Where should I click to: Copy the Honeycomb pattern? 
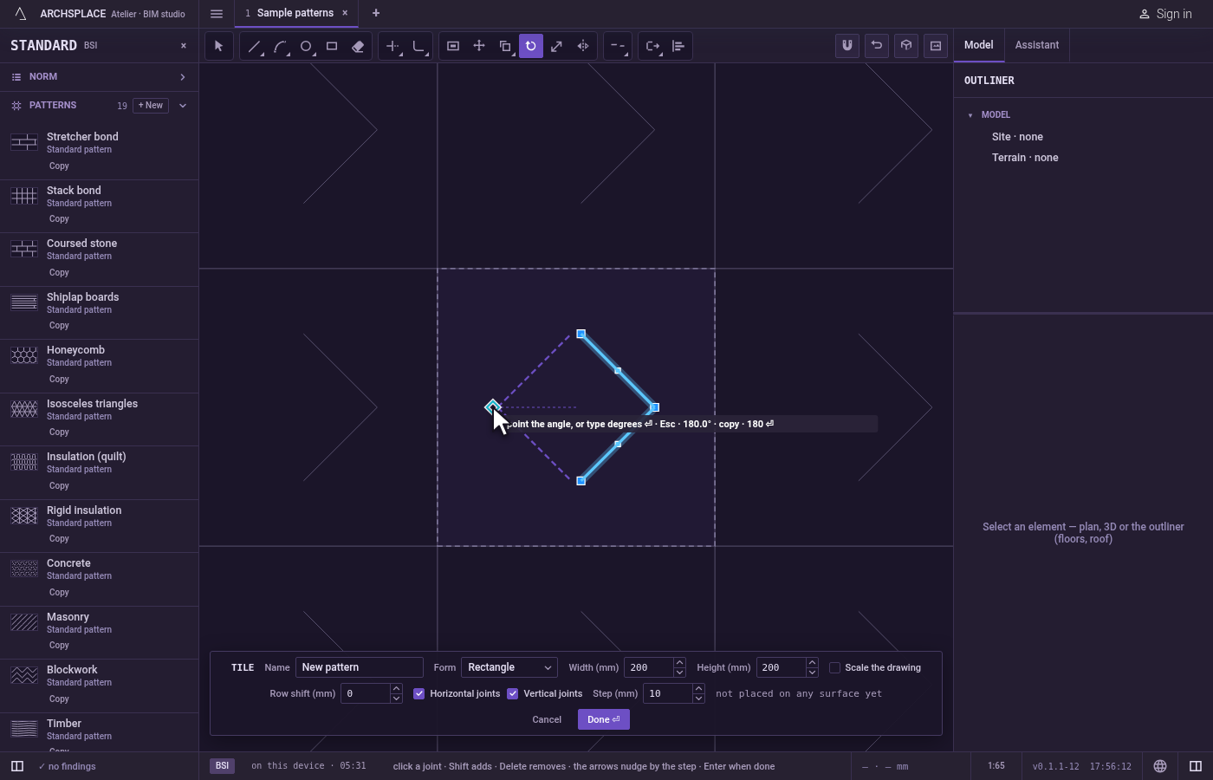tap(59, 380)
